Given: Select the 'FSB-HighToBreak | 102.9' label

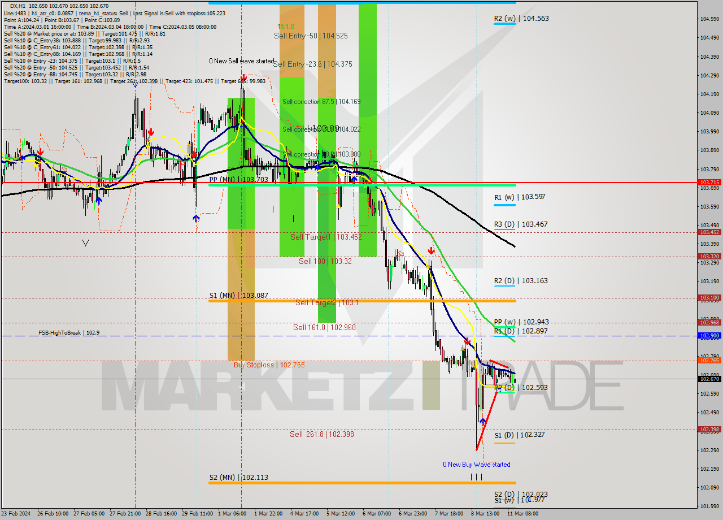Looking at the screenshot, I should tap(69, 333).
